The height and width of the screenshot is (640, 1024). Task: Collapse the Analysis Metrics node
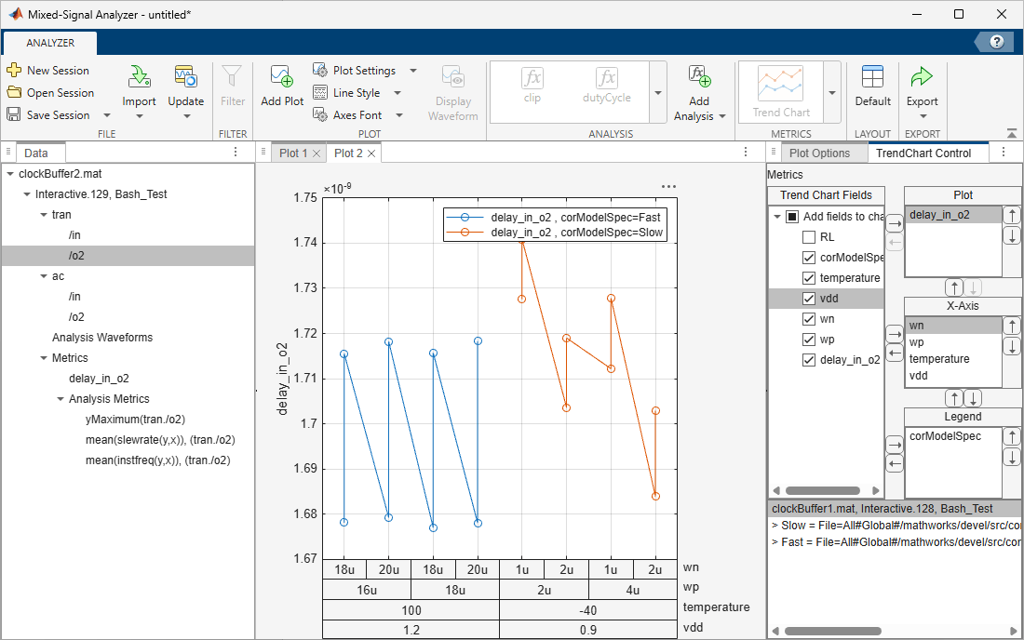[x=61, y=399]
